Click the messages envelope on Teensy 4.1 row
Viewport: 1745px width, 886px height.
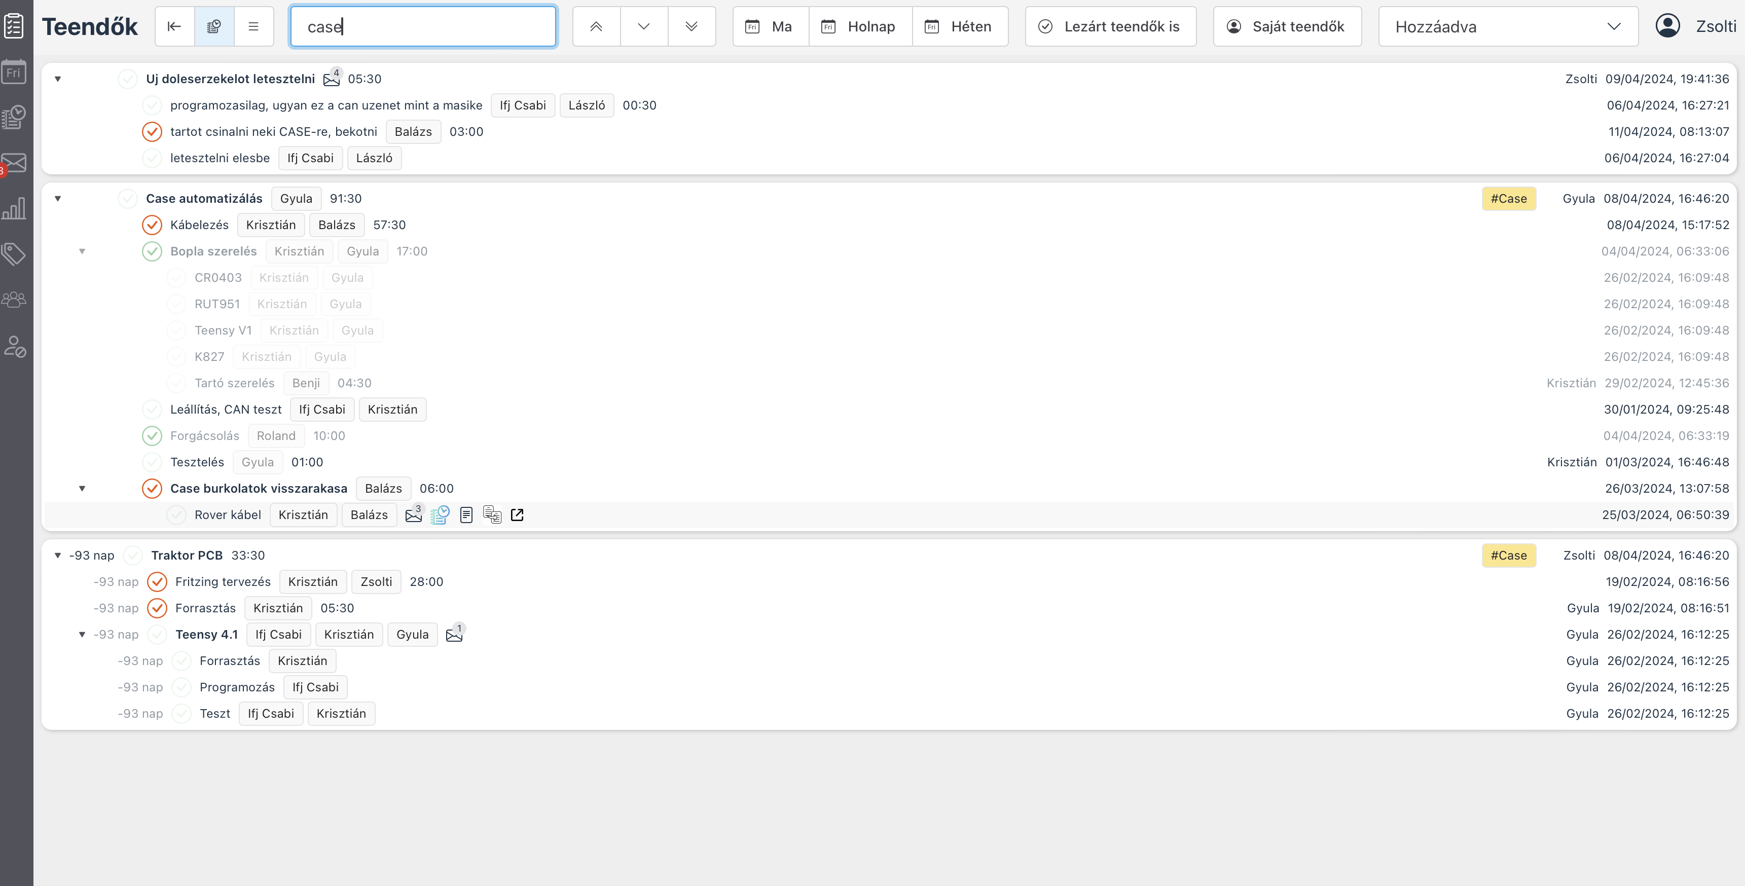click(x=455, y=635)
